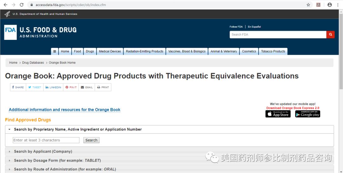Reload the page using refresh icon
The image size is (343, 173).
(22, 5)
